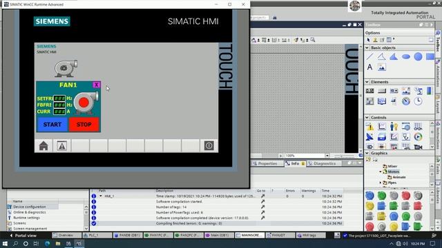Select the I/O field element
442x248 pixels.
[x=369, y=90]
